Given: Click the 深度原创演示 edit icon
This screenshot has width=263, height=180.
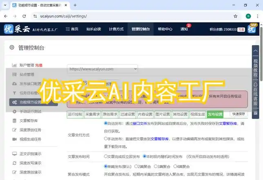Looking at the screenshot, I should coord(14,172).
